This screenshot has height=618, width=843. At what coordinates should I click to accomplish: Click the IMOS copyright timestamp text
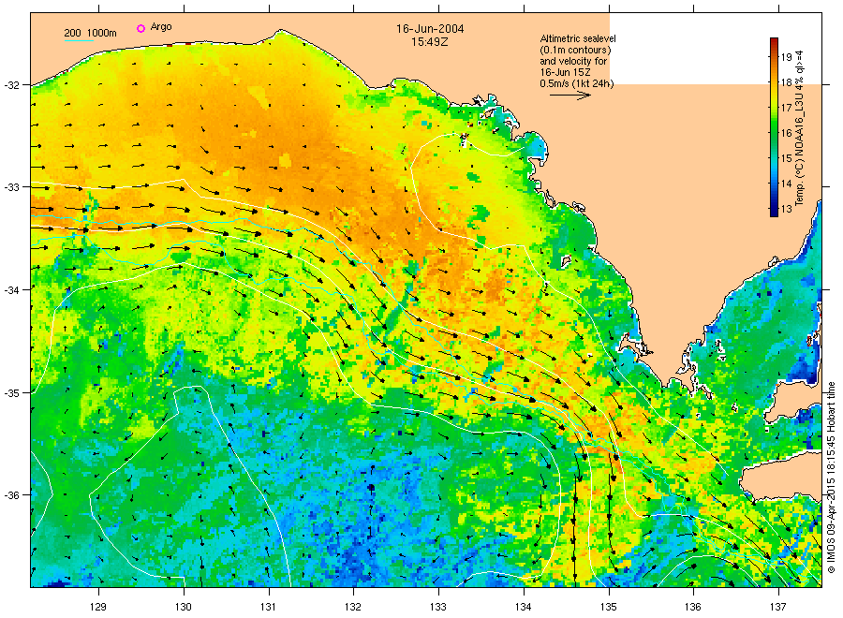click(831, 478)
